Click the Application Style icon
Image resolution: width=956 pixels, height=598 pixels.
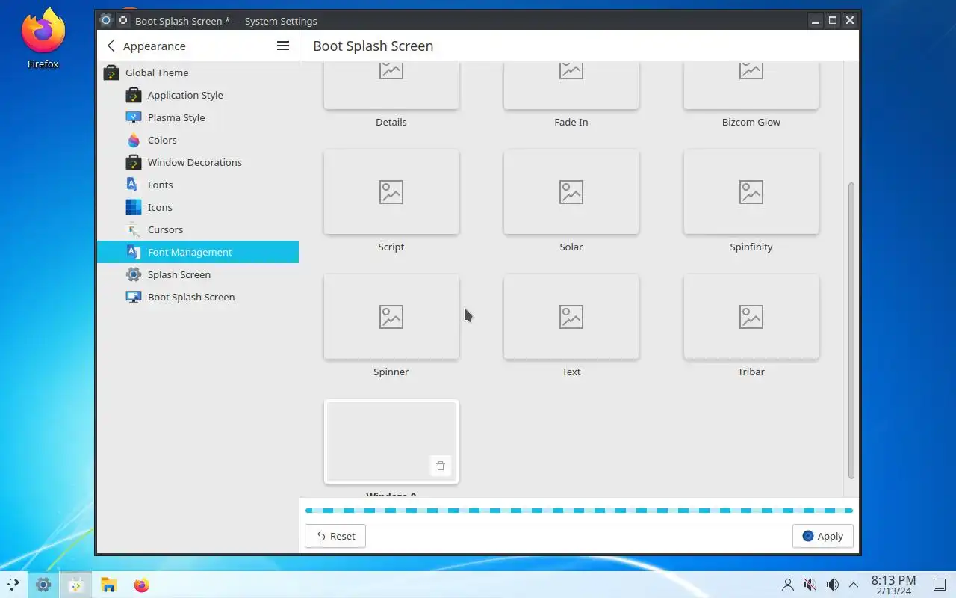click(x=134, y=95)
